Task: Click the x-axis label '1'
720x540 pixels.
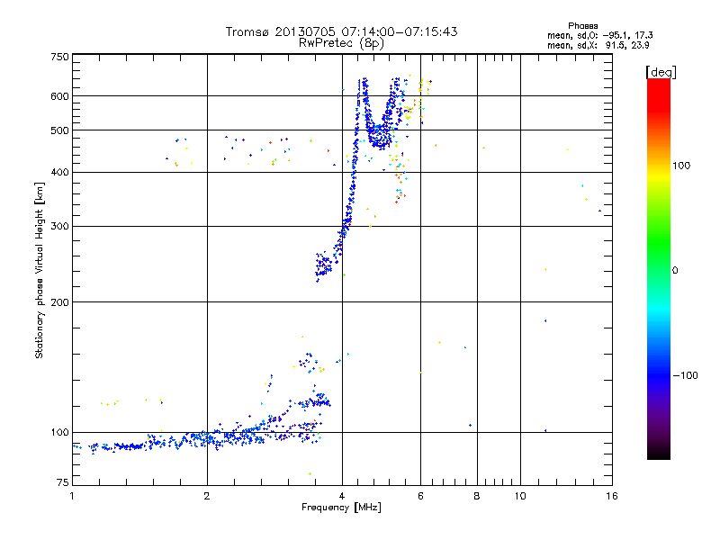Action: tap(72, 496)
